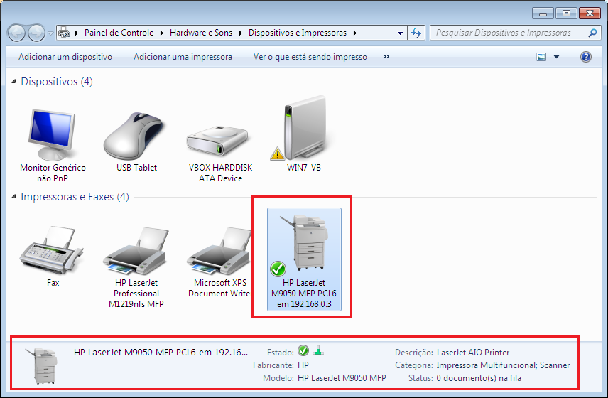Expand arrow after Dispositivos e Impressoras breadcrumb

click(x=355, y=33)
